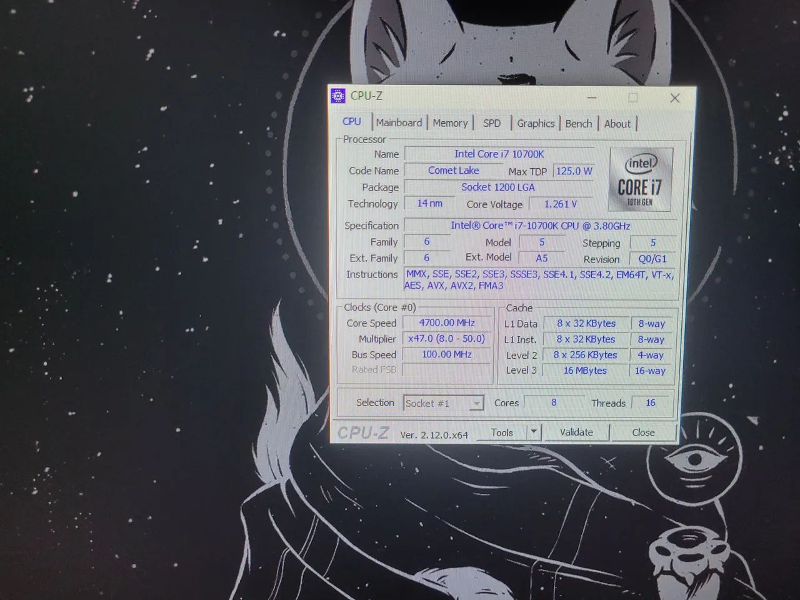This screenshot has width=800, height=600.
Task: Switch to the Mainboard tab
Action: pos(399,123)
